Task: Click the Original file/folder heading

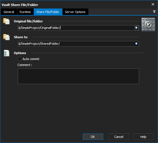Action: [x=28, y=21]
